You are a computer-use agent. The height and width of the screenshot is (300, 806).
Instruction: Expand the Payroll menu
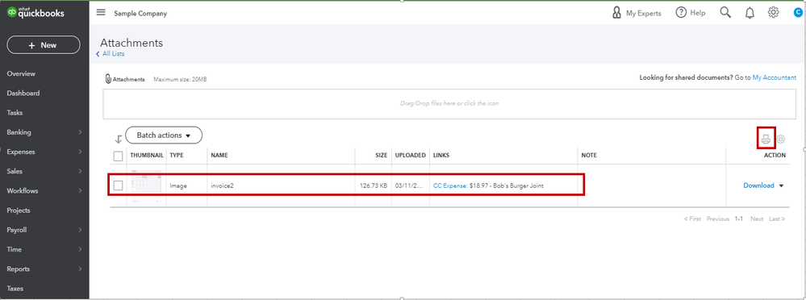[44, 230]
